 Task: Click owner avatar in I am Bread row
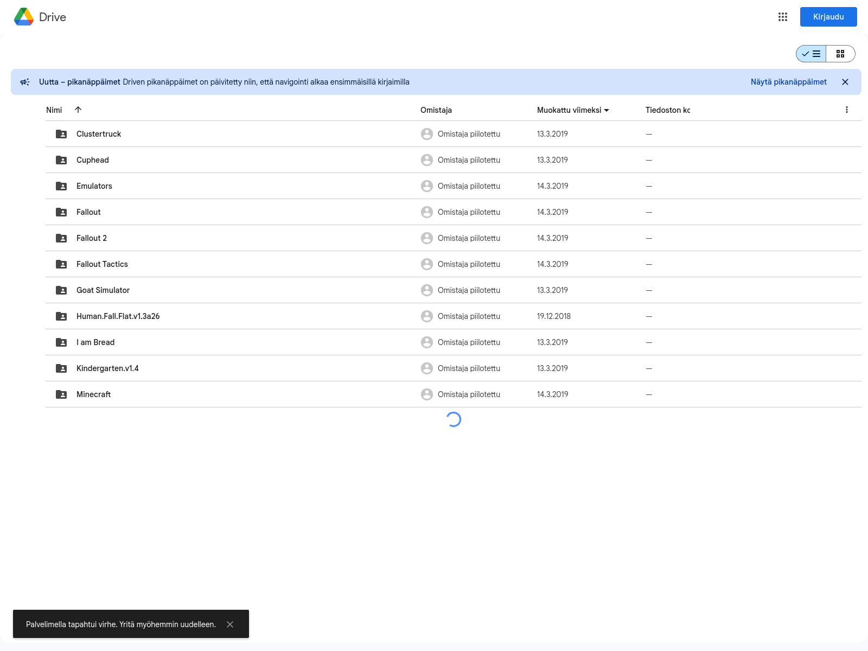click(427, 342)
